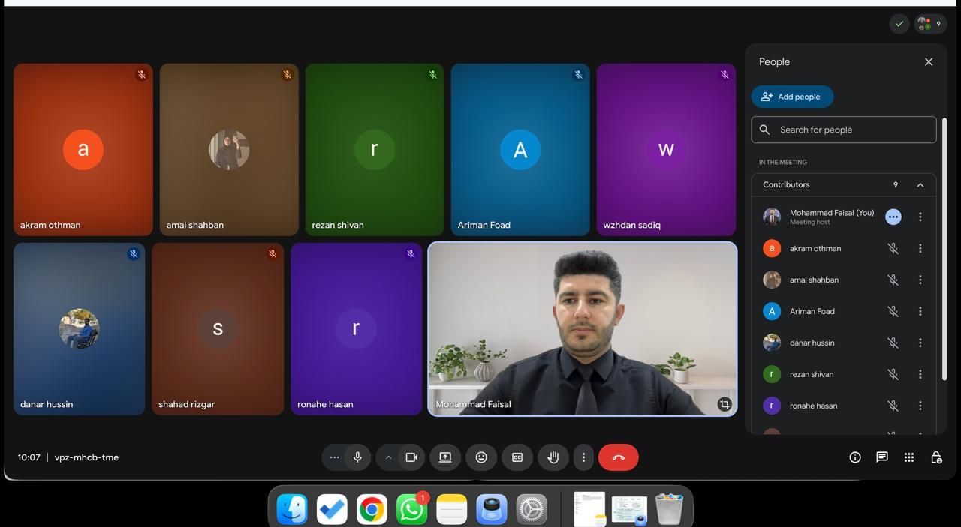Click the Add people button
Image resolution: width=961 pixels, height=527 pixels.
[792, 97]
